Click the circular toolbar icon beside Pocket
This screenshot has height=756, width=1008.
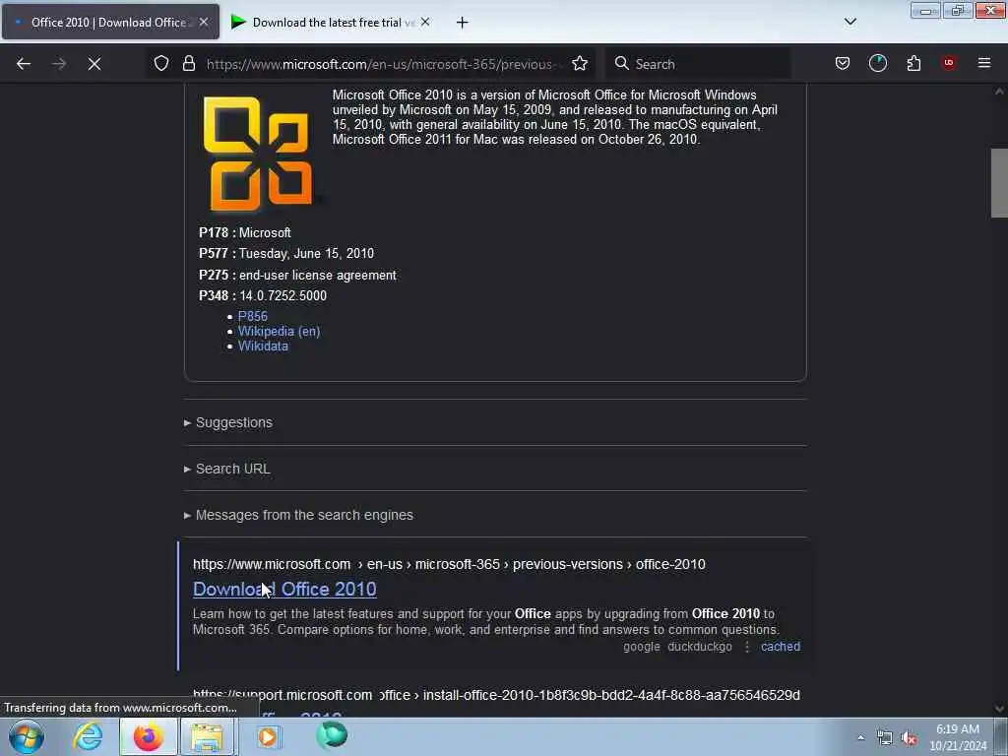(877, 63)
